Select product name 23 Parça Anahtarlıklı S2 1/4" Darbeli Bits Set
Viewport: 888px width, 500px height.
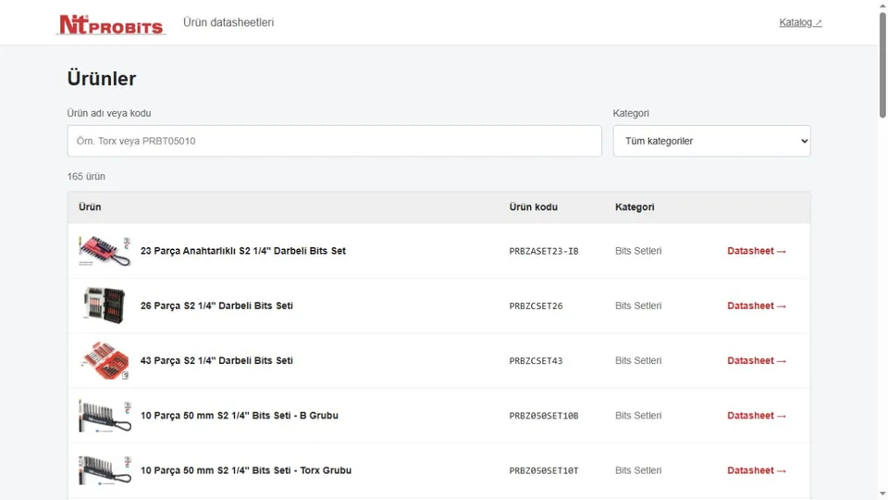pos(243,251)
